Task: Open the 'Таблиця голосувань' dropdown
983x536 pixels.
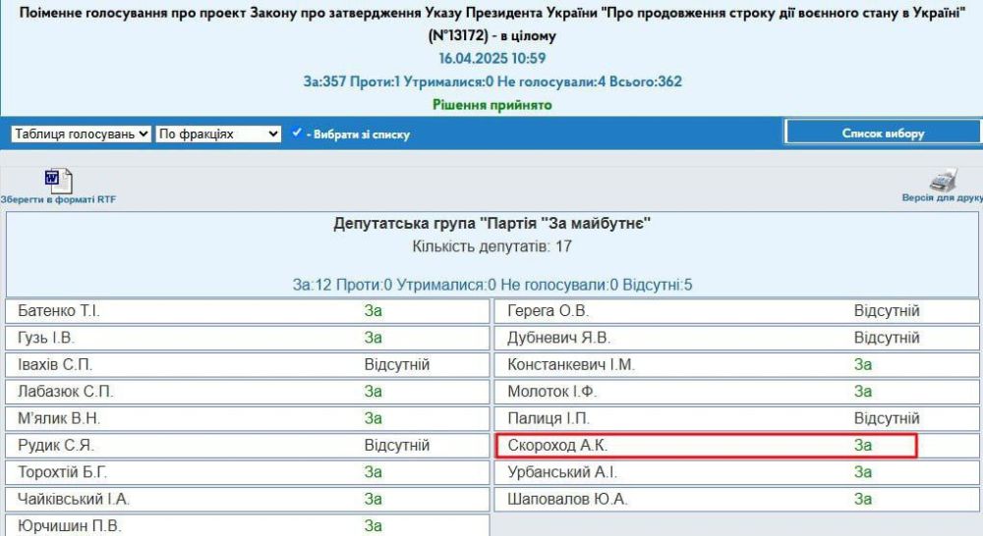Action: click(81, 134)
